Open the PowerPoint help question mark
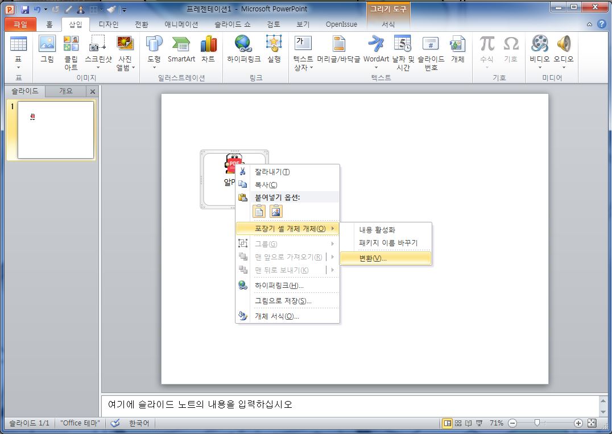The height and width of the screenshot is (434, 612). 601,24
